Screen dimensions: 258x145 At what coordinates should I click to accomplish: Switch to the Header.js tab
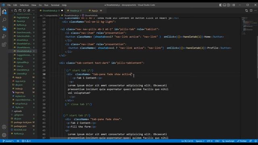click(x=75, y=10)
